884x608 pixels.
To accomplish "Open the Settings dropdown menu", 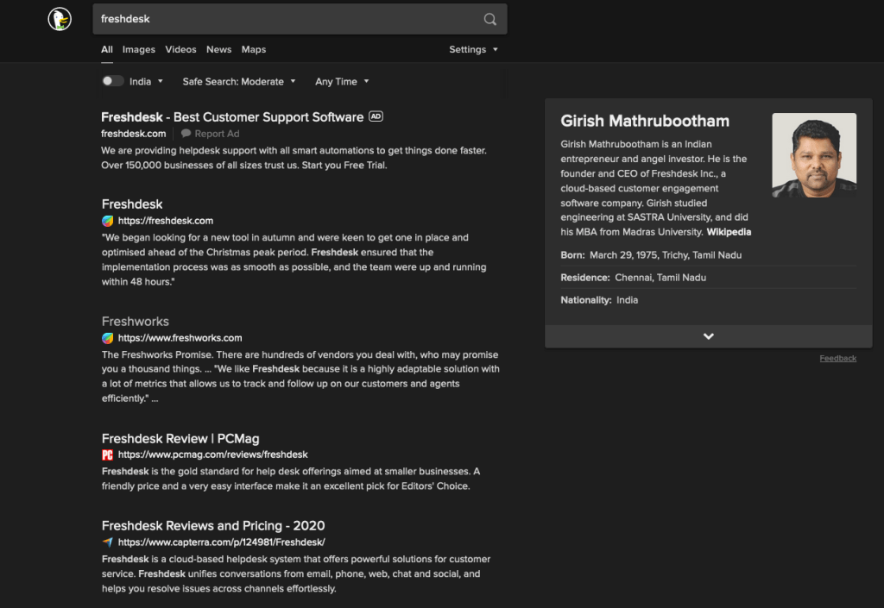I will 473,50.
